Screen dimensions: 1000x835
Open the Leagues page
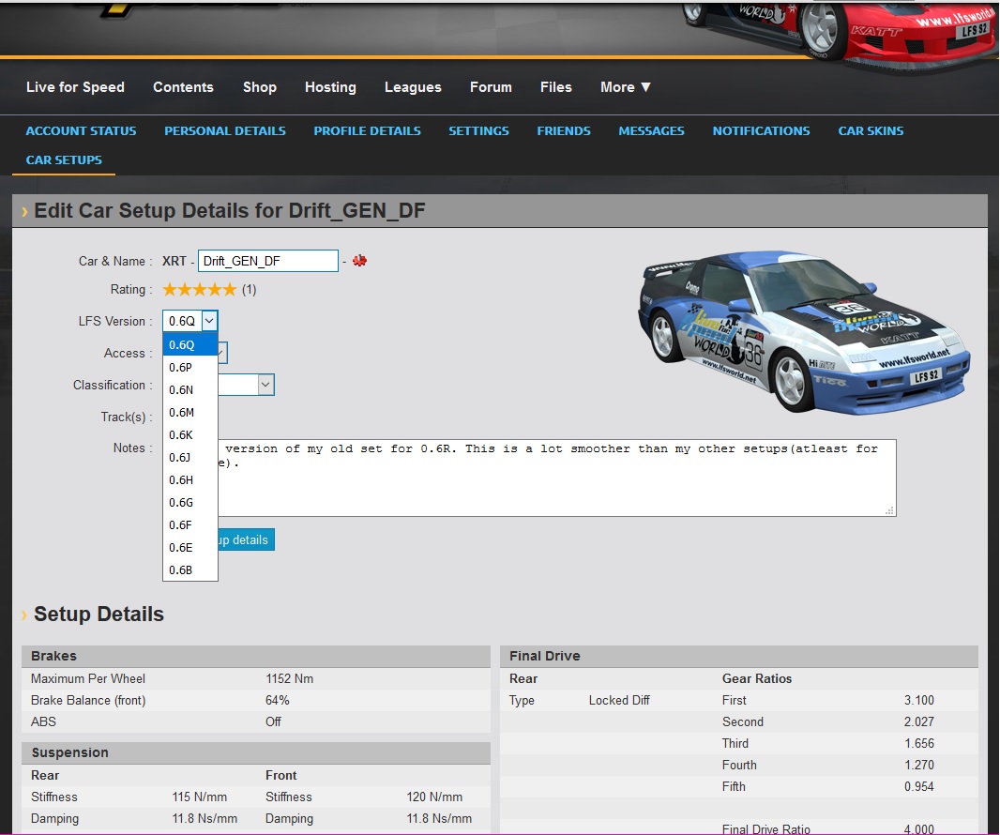click(x=413, y=86)
